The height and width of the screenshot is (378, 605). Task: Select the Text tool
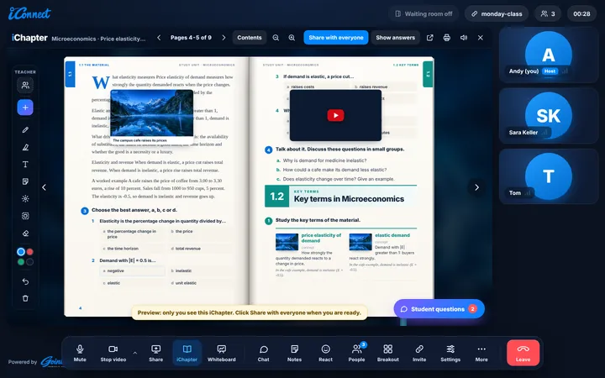click(25, 165)
